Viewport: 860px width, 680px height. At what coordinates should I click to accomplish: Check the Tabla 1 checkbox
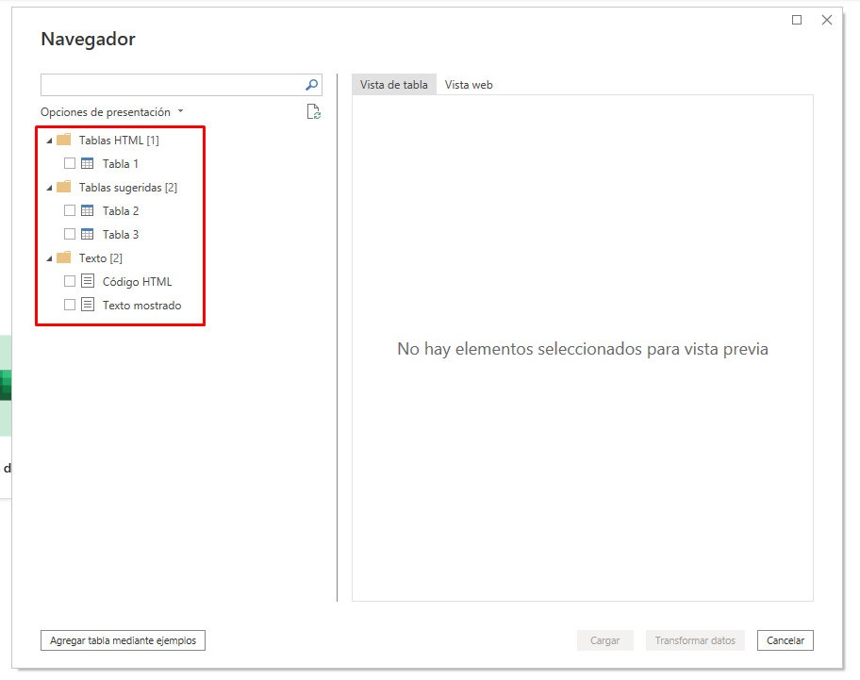point(70,163)
